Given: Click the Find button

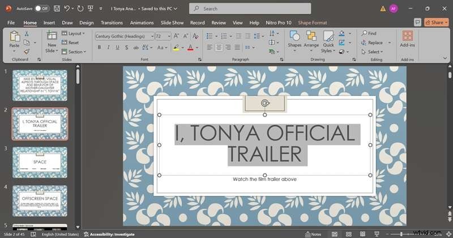Looking at the screenshot, I should pos(369,33).
